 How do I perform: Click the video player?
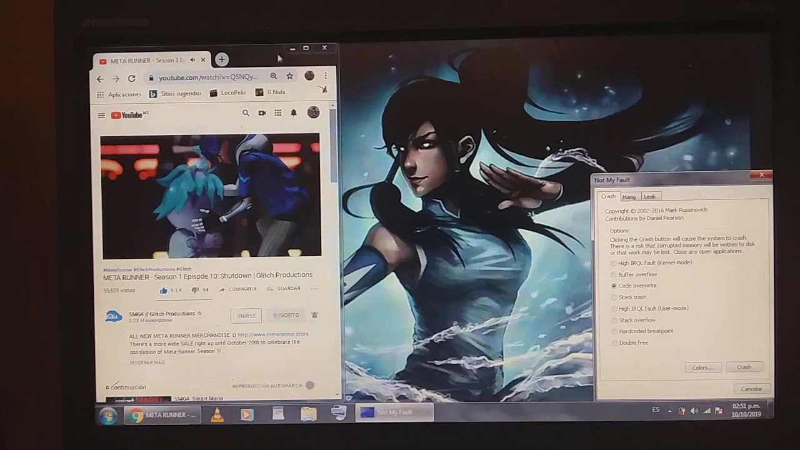click(x=211, y=195)
